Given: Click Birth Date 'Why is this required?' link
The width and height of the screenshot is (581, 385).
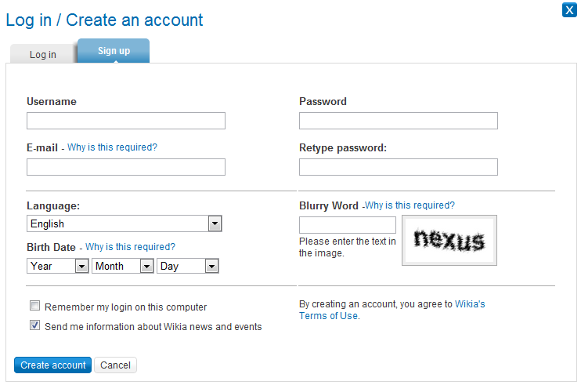Looking at the screenshot, I should 130,248.
